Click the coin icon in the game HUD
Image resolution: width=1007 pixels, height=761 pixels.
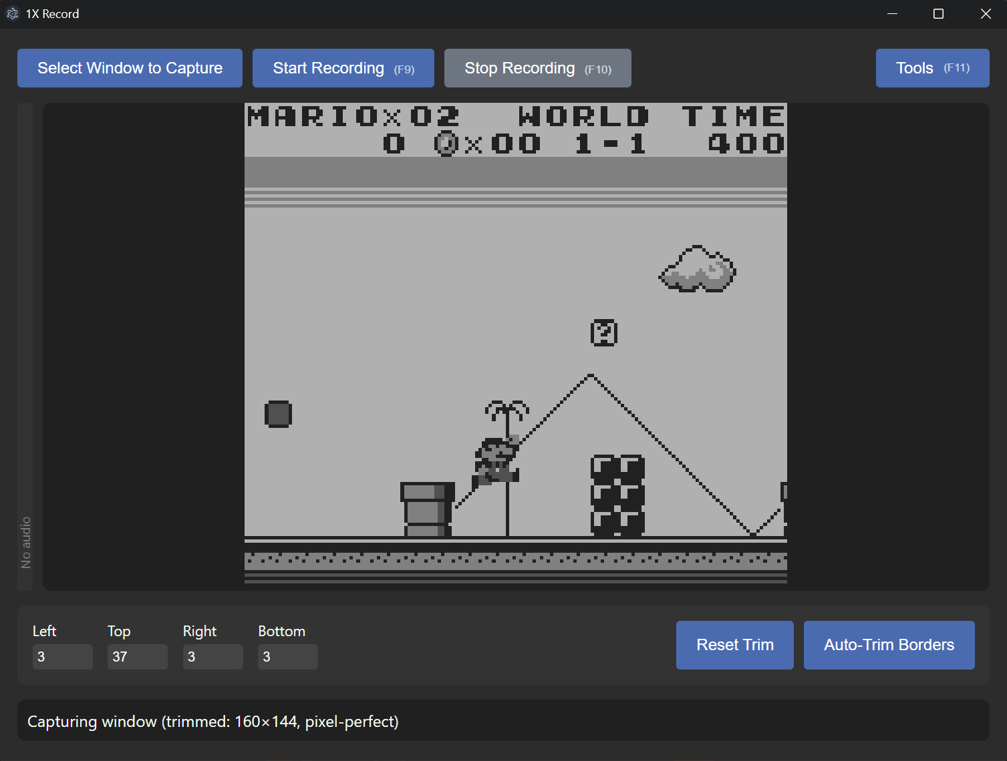(x=446, y=144)
